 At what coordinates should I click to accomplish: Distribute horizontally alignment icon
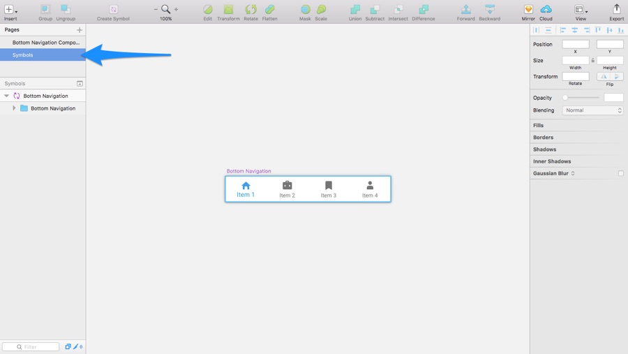click(x=537, y=30)
